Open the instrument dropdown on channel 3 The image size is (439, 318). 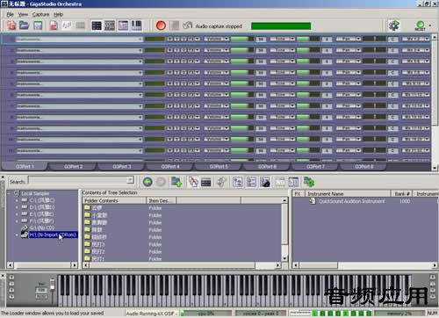tap(140, 61)
